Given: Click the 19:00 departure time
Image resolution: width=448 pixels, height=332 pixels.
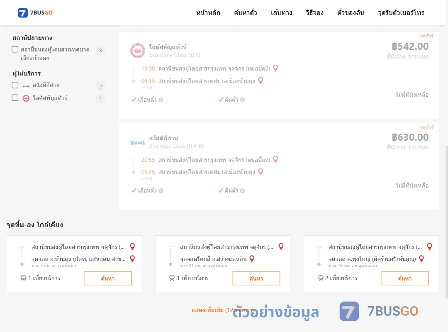Looking at the screenshot, I should [148, 68].
